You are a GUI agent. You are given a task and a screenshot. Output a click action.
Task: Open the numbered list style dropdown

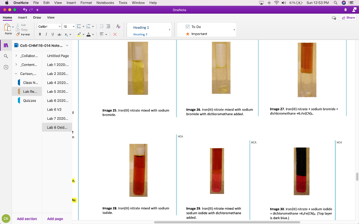[93, 27]
